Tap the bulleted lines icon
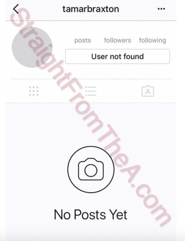The image size is (185, 241). (91, 91)
